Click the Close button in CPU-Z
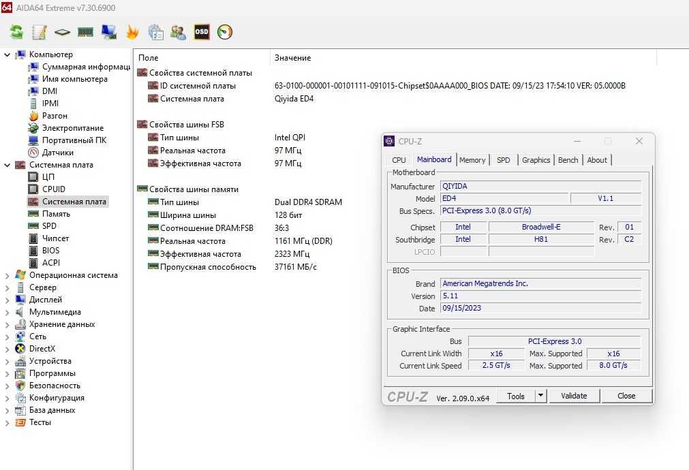 click(626, 396)
